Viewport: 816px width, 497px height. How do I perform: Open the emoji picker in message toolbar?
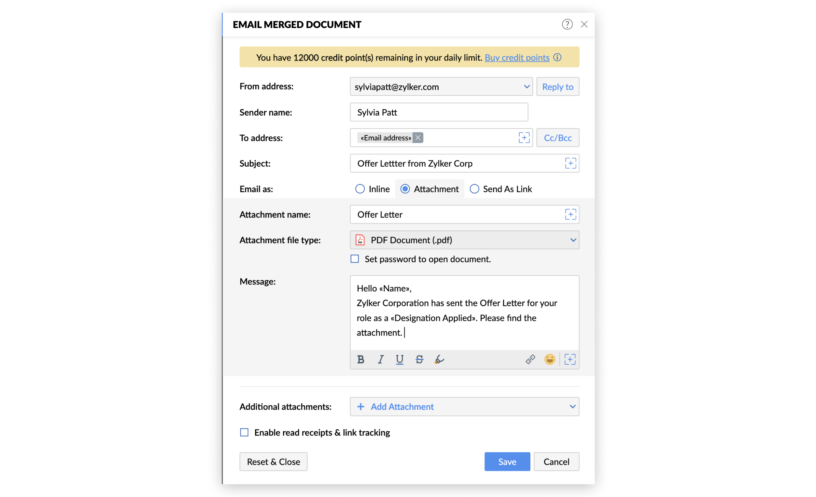550,359
